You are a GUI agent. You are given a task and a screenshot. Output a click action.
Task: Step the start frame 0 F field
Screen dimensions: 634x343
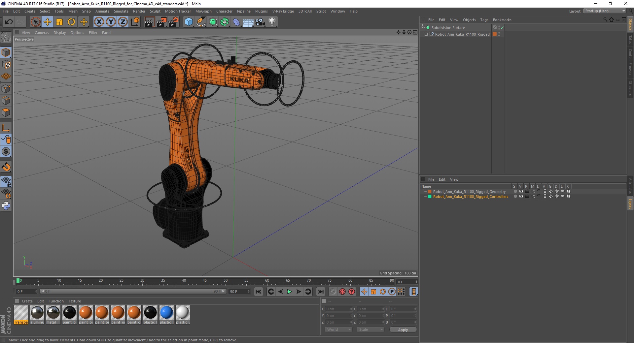click(x=27, y=292)
